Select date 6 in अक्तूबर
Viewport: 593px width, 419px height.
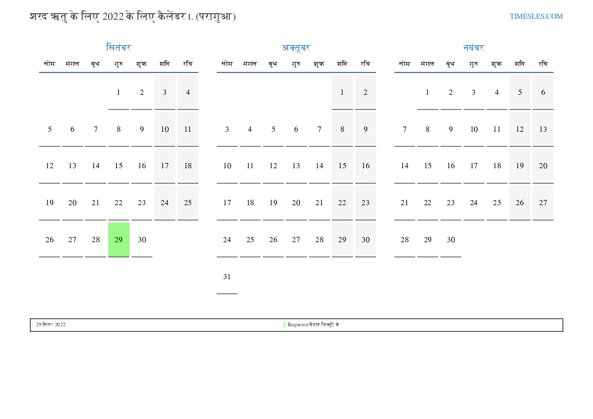pos(296,129)
